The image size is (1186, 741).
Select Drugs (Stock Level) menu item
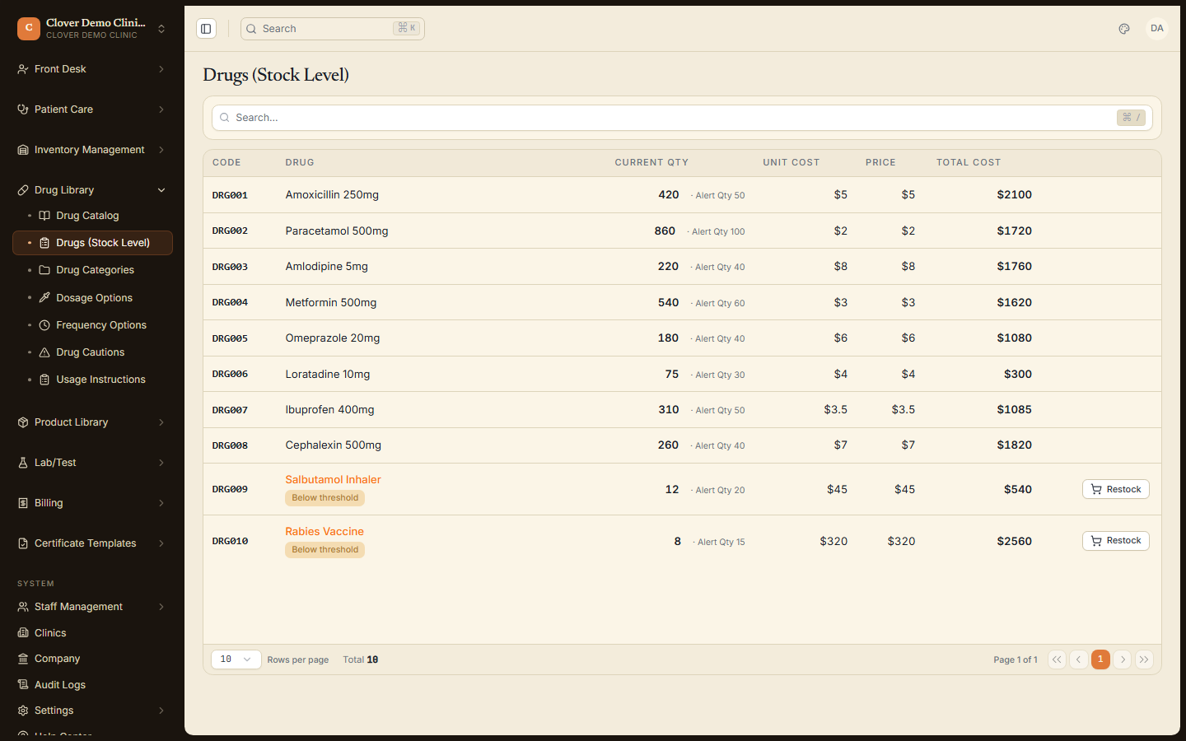(x=92, y=243)
